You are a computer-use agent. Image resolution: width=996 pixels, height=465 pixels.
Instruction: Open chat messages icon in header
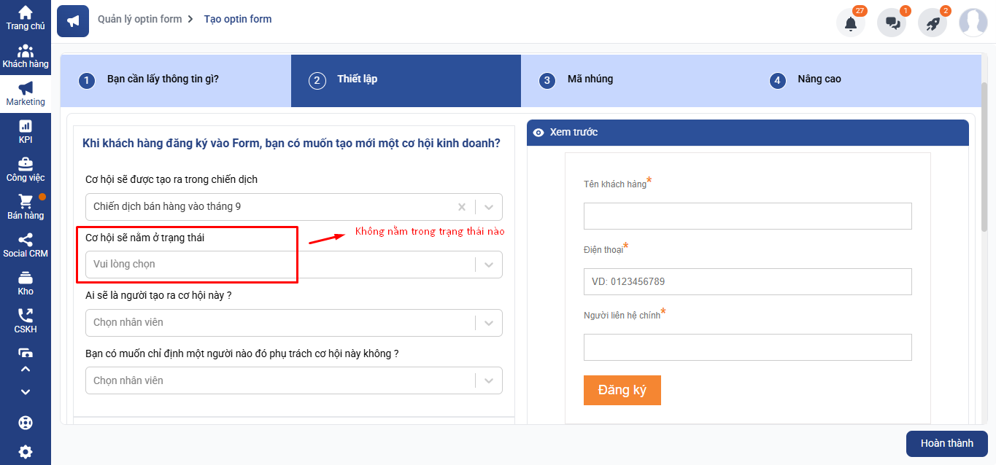coord(892,23)
